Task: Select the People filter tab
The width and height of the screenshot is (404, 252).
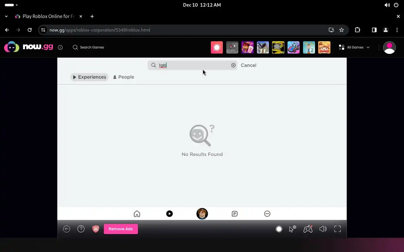Action: point(123,77)
